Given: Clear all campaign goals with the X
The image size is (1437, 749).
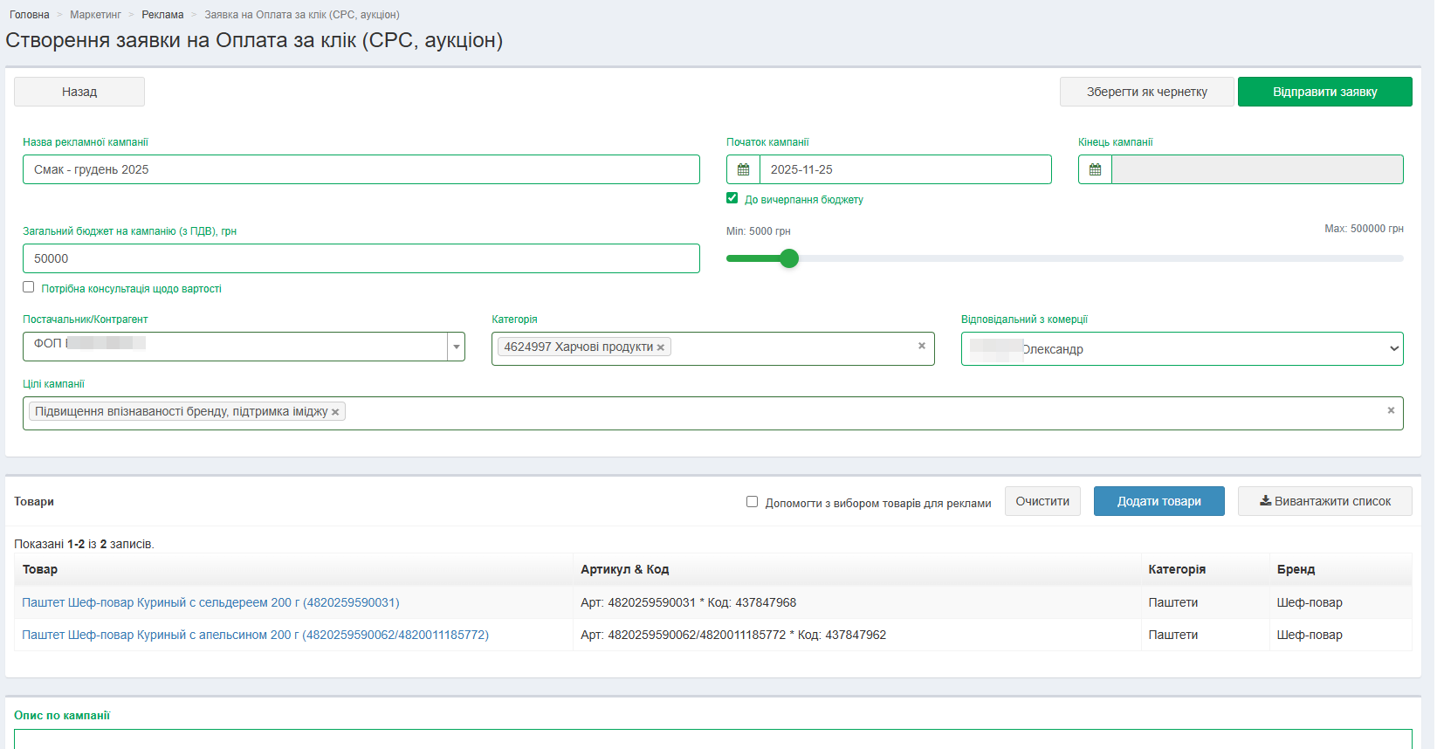Looking at the screenshot, I should point(1391,411).
